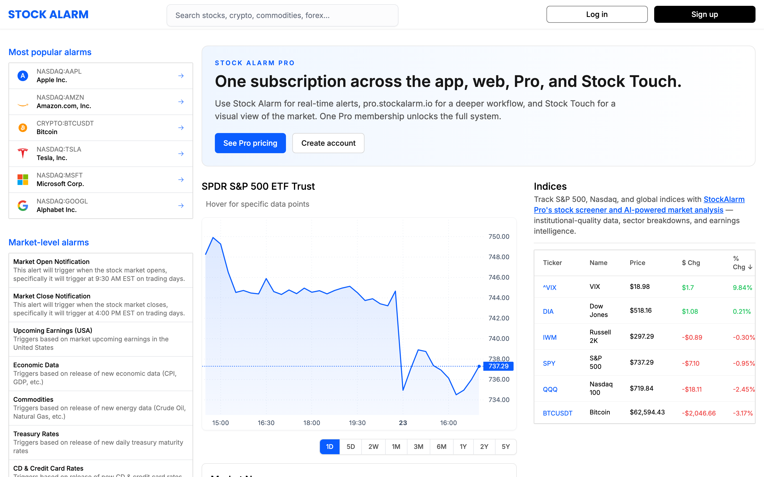This screenshot has height=477, width=764.
Task: Switch chart to 2Y range
Action: pos(484,447)
